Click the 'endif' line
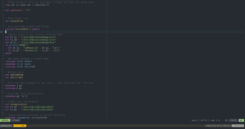Viewport: 245px width, 129px height. 8,53
